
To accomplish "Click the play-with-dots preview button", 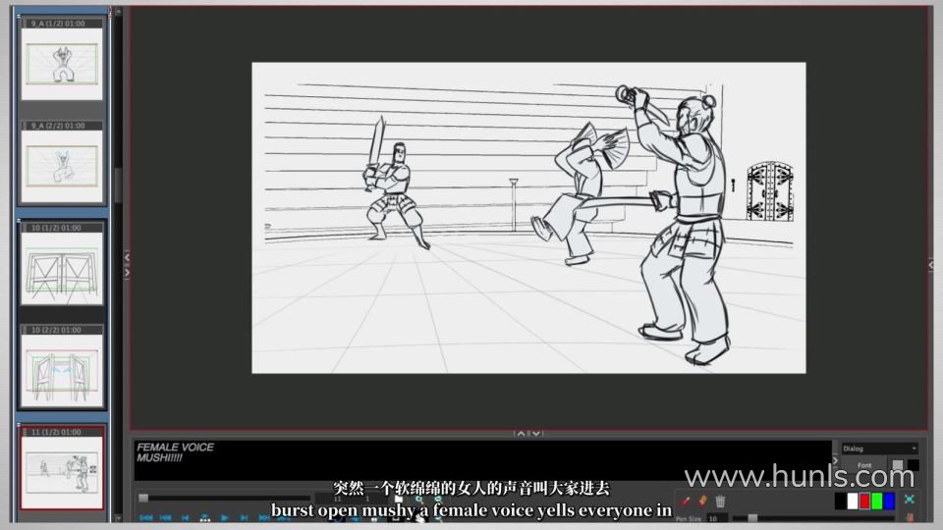I will [205, 518].
